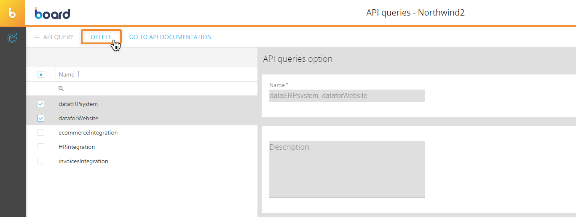Uncheck the dataERPsystem checkbox
The width and height of the screenshot is (576, 217).
[41, 104]
